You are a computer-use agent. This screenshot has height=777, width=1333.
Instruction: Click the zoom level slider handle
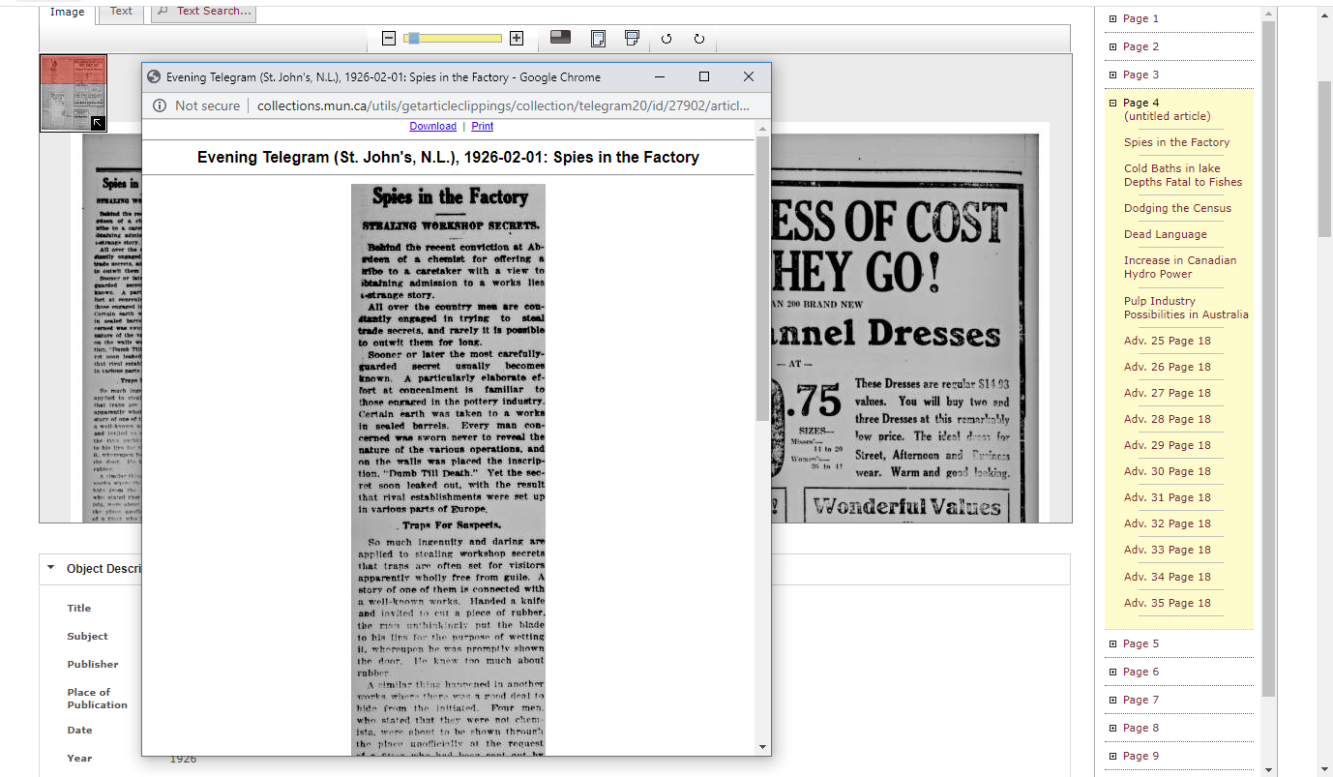click(412, 39)
